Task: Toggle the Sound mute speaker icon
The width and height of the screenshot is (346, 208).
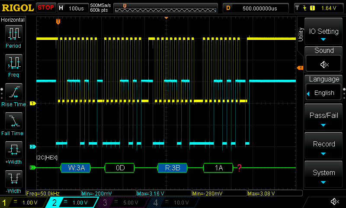Action: pyautogui.click(x=324, y=64)
